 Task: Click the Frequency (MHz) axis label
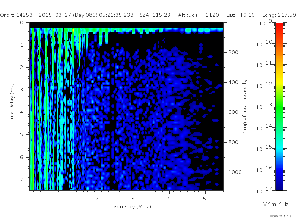click(130, 206)
